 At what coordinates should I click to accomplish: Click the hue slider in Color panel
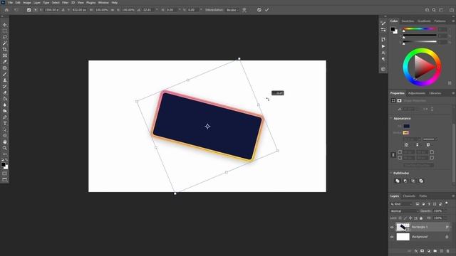coord(420,28)
